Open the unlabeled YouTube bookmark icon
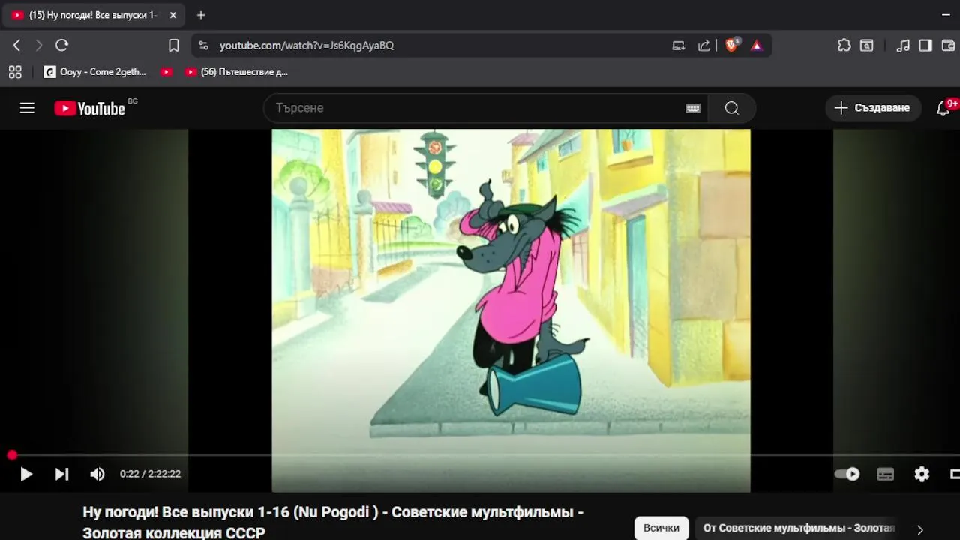Image resolution: width=960 pixels, height=540 pixels. [166, 72]
